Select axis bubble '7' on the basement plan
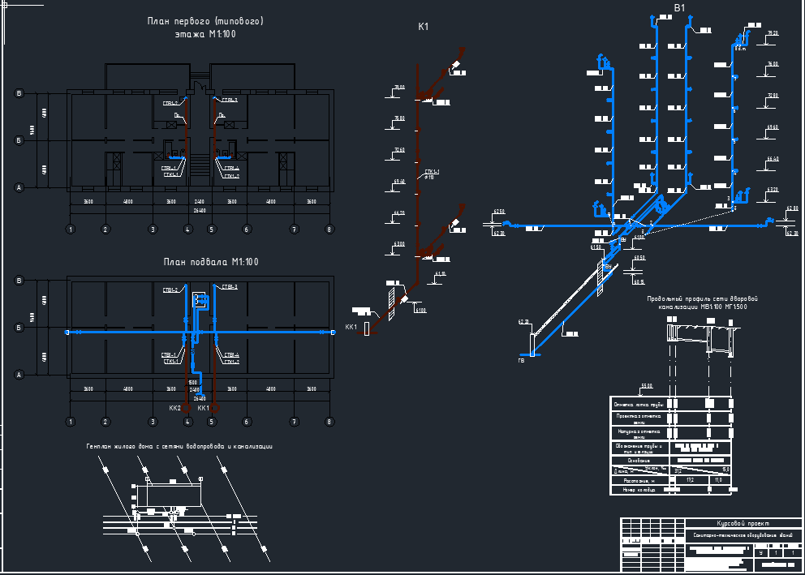The height and width of the screenshot is (575, 805). point(295,422)
